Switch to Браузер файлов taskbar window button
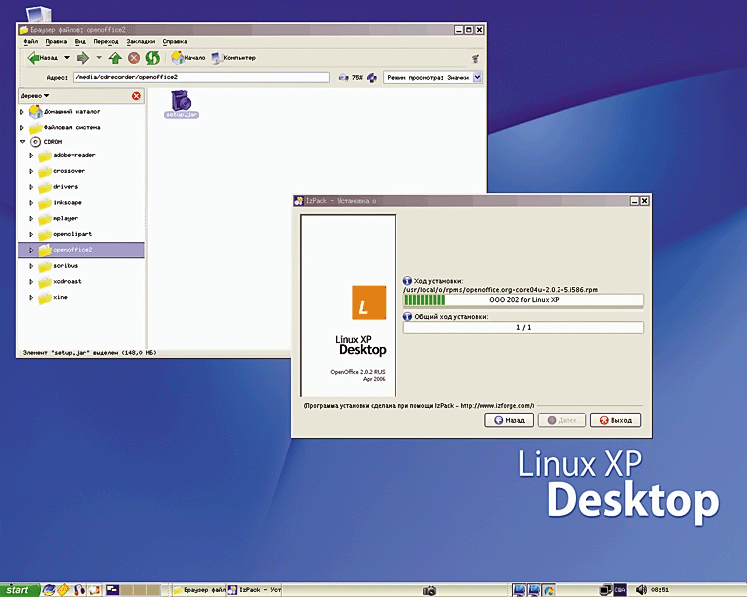The height and width of the screenshot is (597, 747). coord(199,590)
